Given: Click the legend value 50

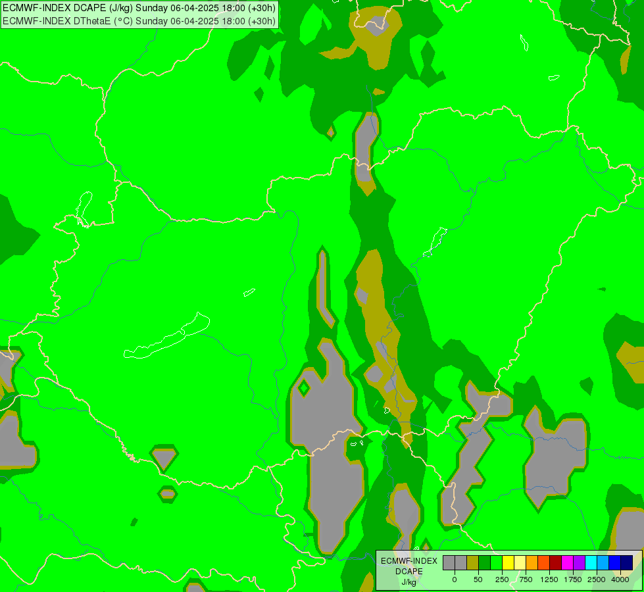Looking at the screenshot, I should point(478,580).
